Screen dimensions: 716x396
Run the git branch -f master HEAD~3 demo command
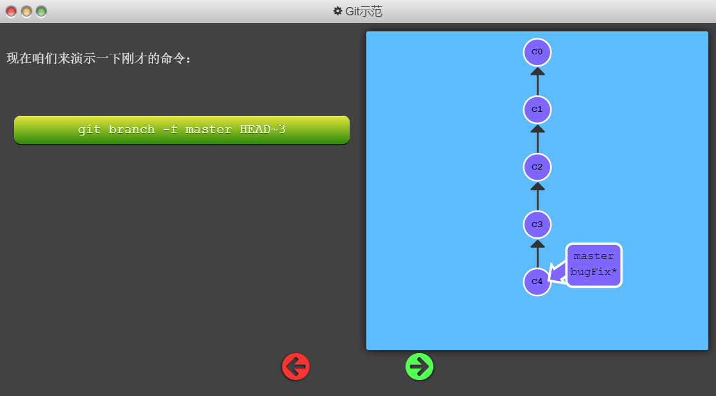(x=182, y=130)
